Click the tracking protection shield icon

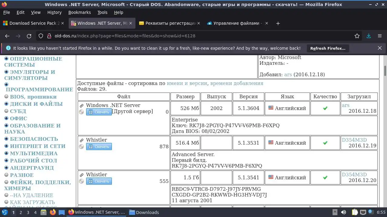41,36
